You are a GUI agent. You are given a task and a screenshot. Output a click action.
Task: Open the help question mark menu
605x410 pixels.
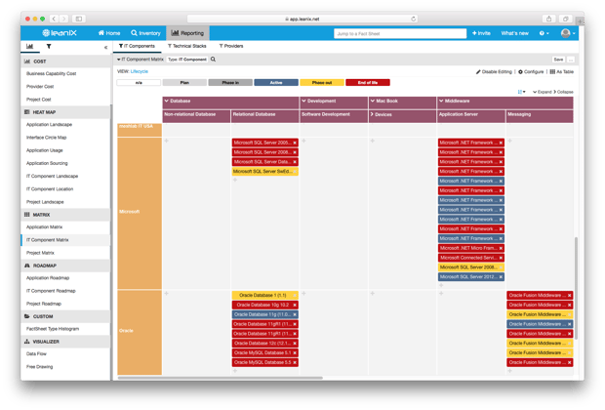coord(544,33)
